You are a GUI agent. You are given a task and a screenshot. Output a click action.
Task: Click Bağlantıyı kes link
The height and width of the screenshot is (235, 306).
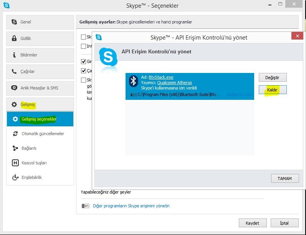[239, 94]
